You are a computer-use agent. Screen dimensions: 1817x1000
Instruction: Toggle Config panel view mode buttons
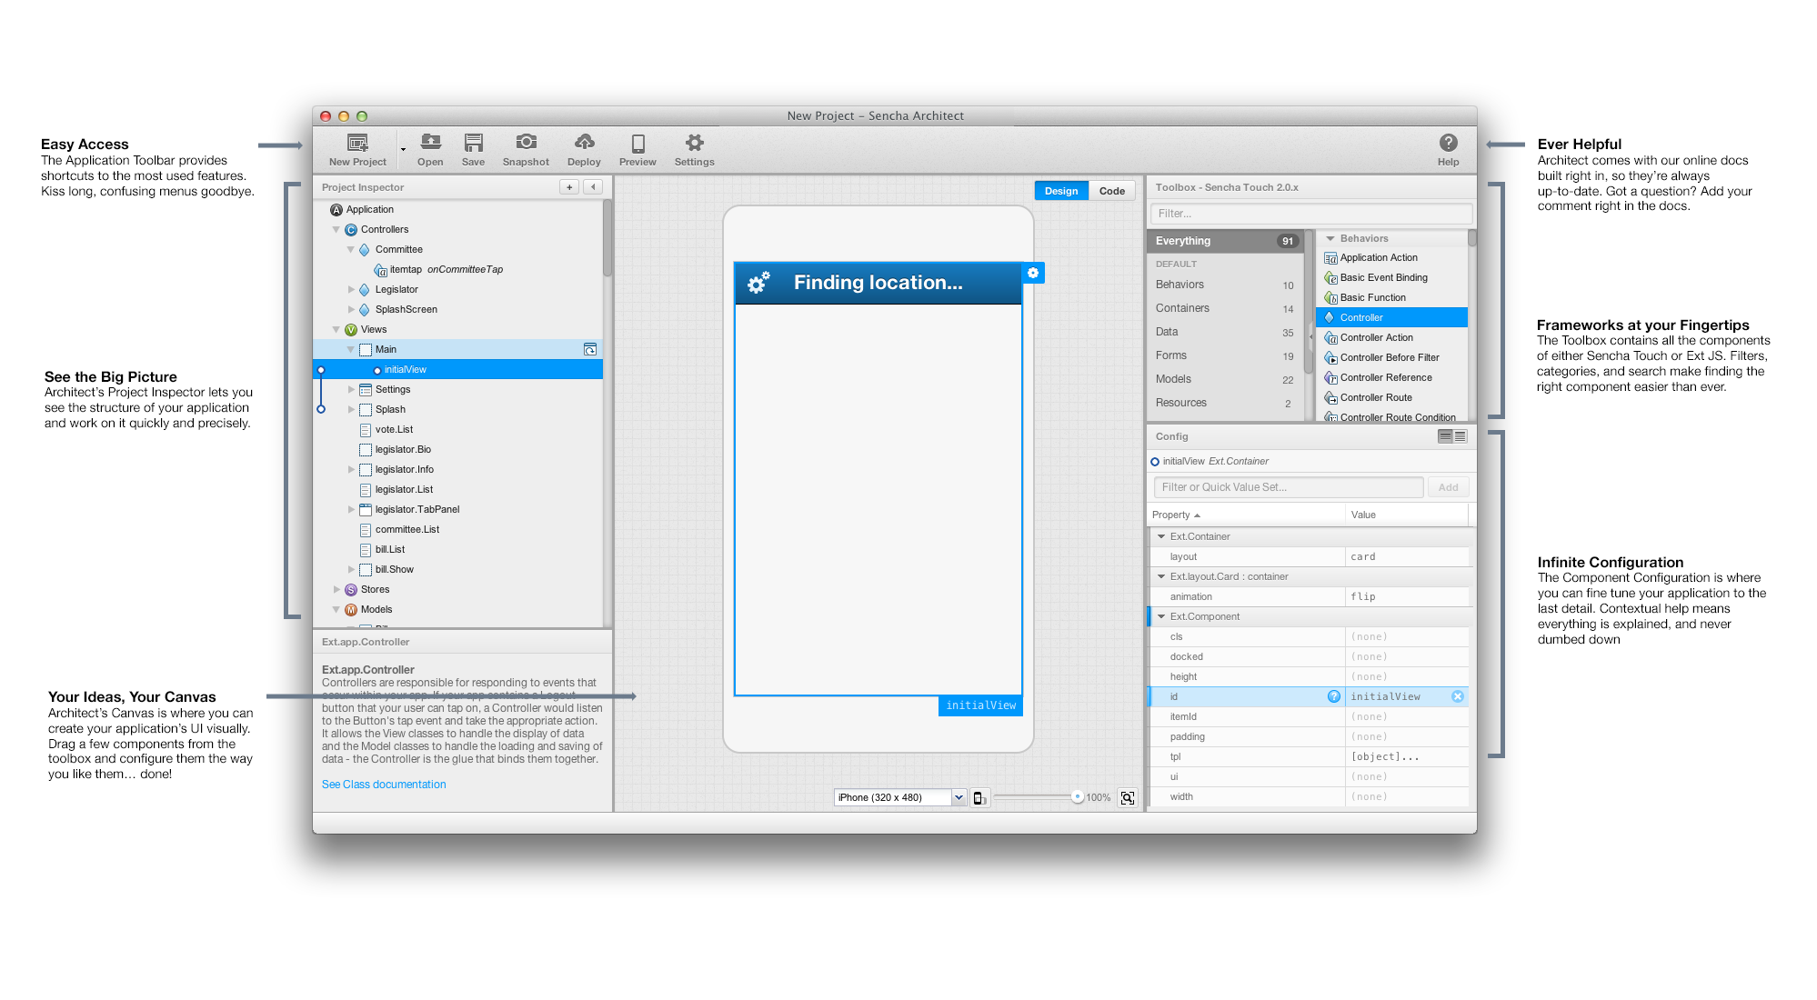click(x=1451, y=436)
